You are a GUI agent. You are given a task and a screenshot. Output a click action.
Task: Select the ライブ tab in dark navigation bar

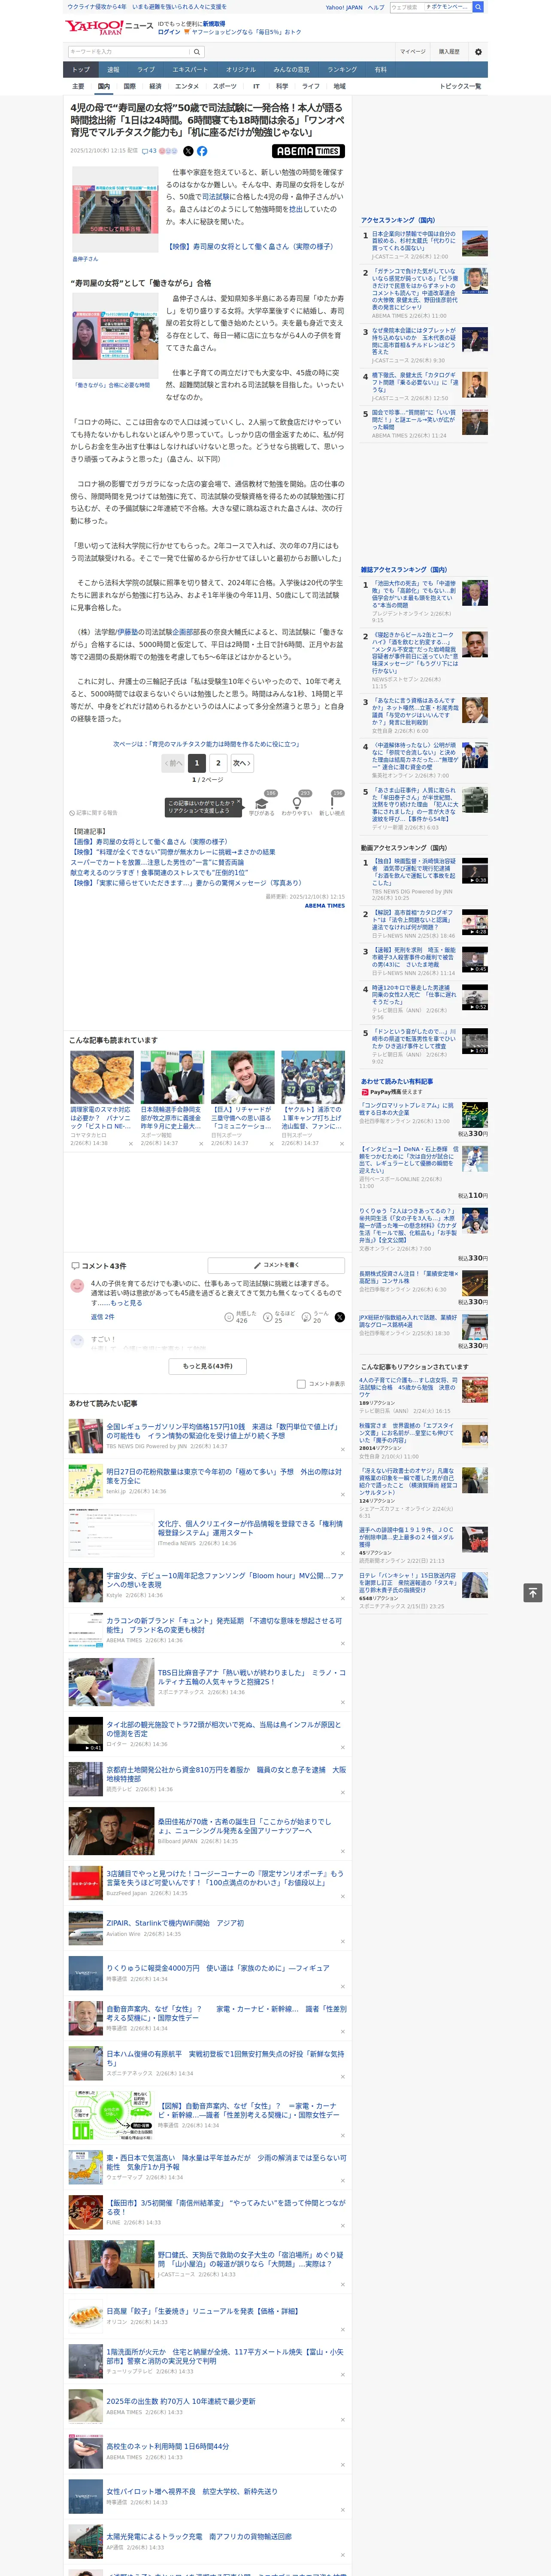point(146,70)
